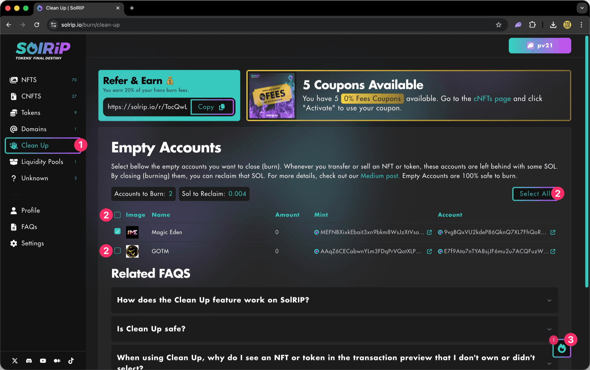Image resolution: width=590 pixels, height=370 pixels.
Task: Open the CNFTS sidebar section
Action: tap(43, 96)
